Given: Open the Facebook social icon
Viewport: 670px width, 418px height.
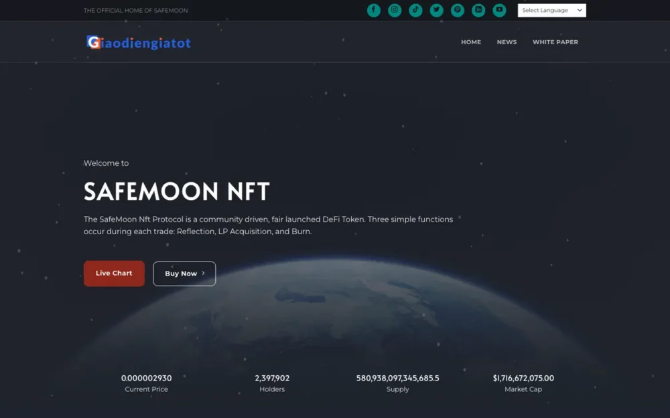Looking at the screenshot, I should [373, 10].
